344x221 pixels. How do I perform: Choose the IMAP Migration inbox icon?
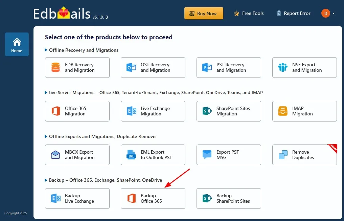click(x=283, y=111)
